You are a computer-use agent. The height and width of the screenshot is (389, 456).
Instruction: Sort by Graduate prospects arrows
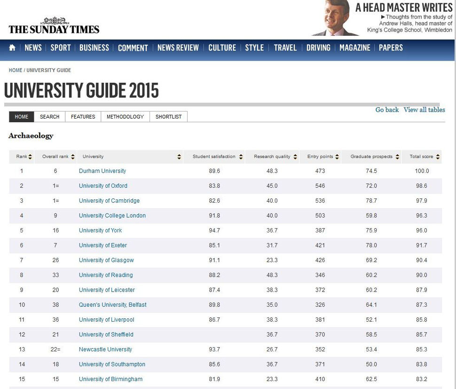tap(397, 157)
